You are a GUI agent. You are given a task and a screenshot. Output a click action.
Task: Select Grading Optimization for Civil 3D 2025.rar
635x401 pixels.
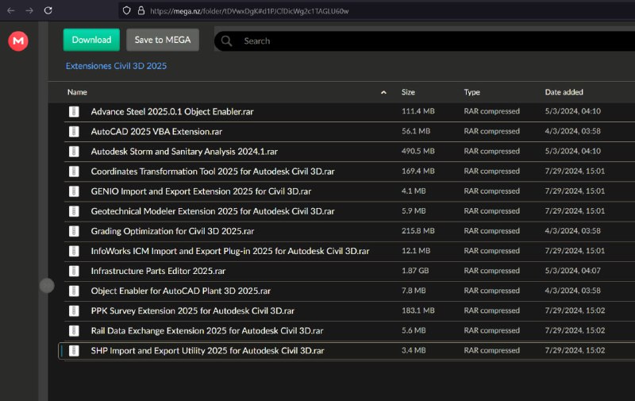pyautogui.click(x=172, y=231)
